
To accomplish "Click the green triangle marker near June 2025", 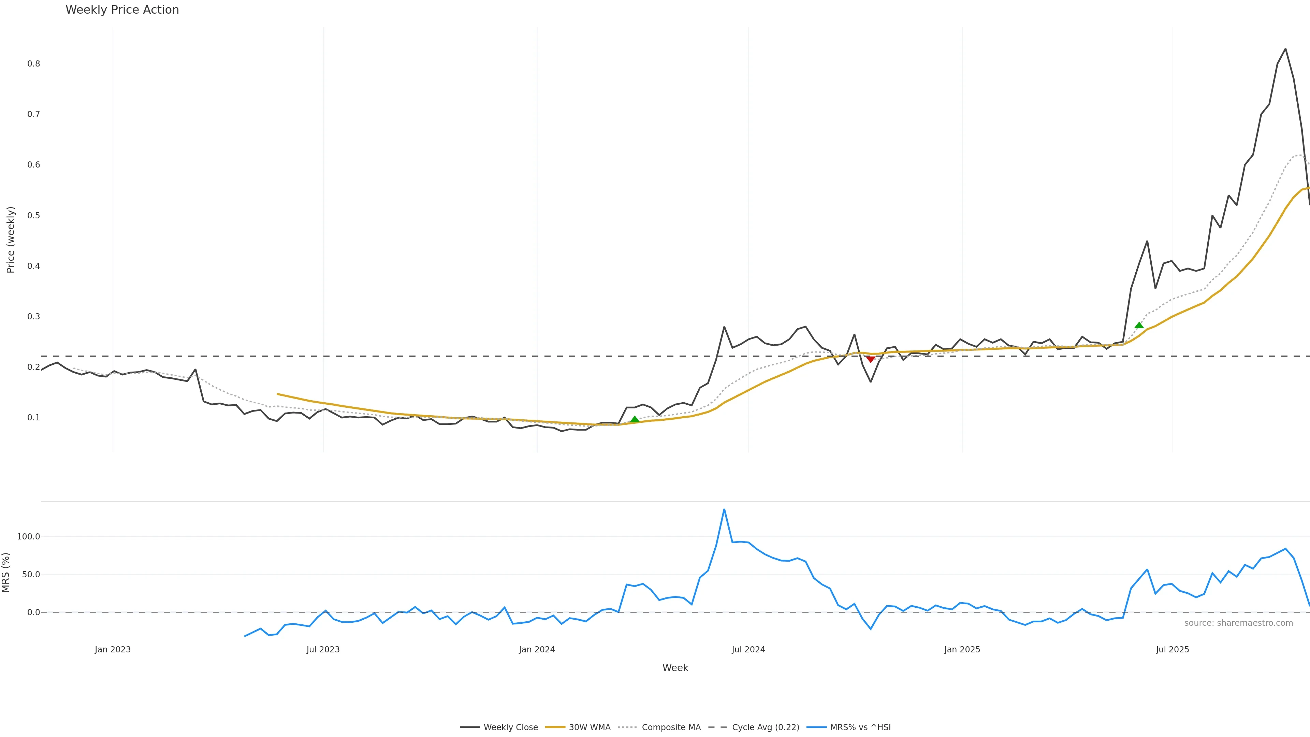I will point(1139,326).
